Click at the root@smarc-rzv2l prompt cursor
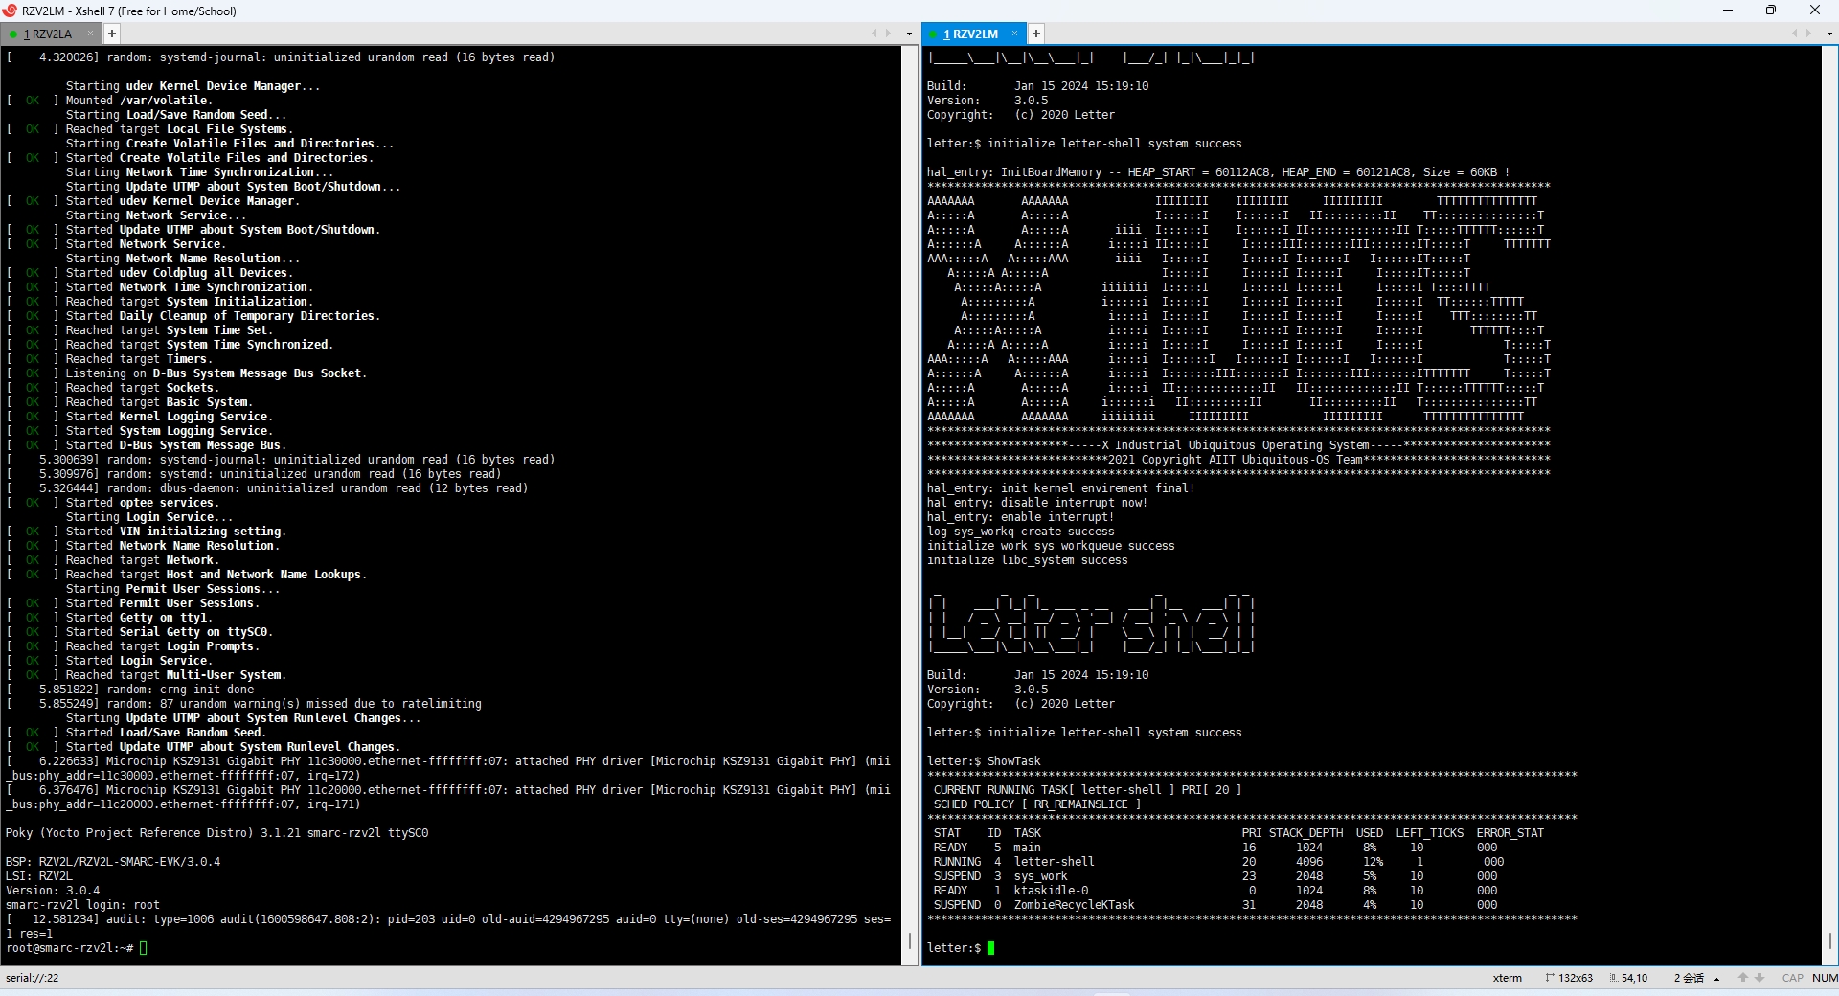The height and width of the screenshot is (996, 1839). [144, 948]
